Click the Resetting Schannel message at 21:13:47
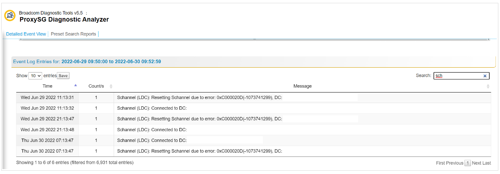Image resolution: width=500 pixels, height=174 pixels. pyautogui.click(x=200, y=119)
